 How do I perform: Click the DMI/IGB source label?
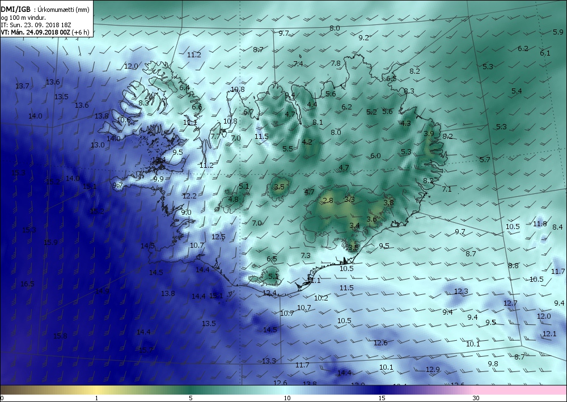pyautogui.click(x=15, y=10)
